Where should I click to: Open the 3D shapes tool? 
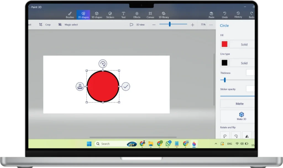(97, 15)
